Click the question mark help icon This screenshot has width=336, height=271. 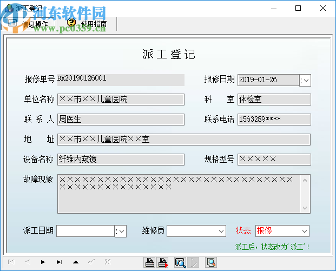pyautogui.click(x=71, y=22)
